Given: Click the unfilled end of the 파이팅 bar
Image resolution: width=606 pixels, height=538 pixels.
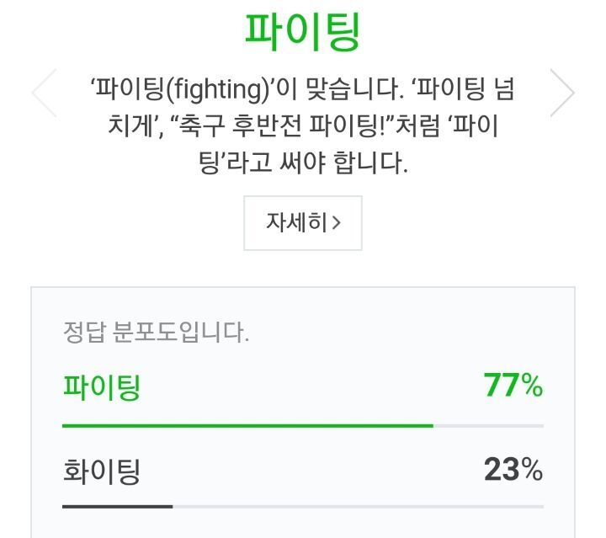Looking at the screenshot, I should [x=488, y=426].
